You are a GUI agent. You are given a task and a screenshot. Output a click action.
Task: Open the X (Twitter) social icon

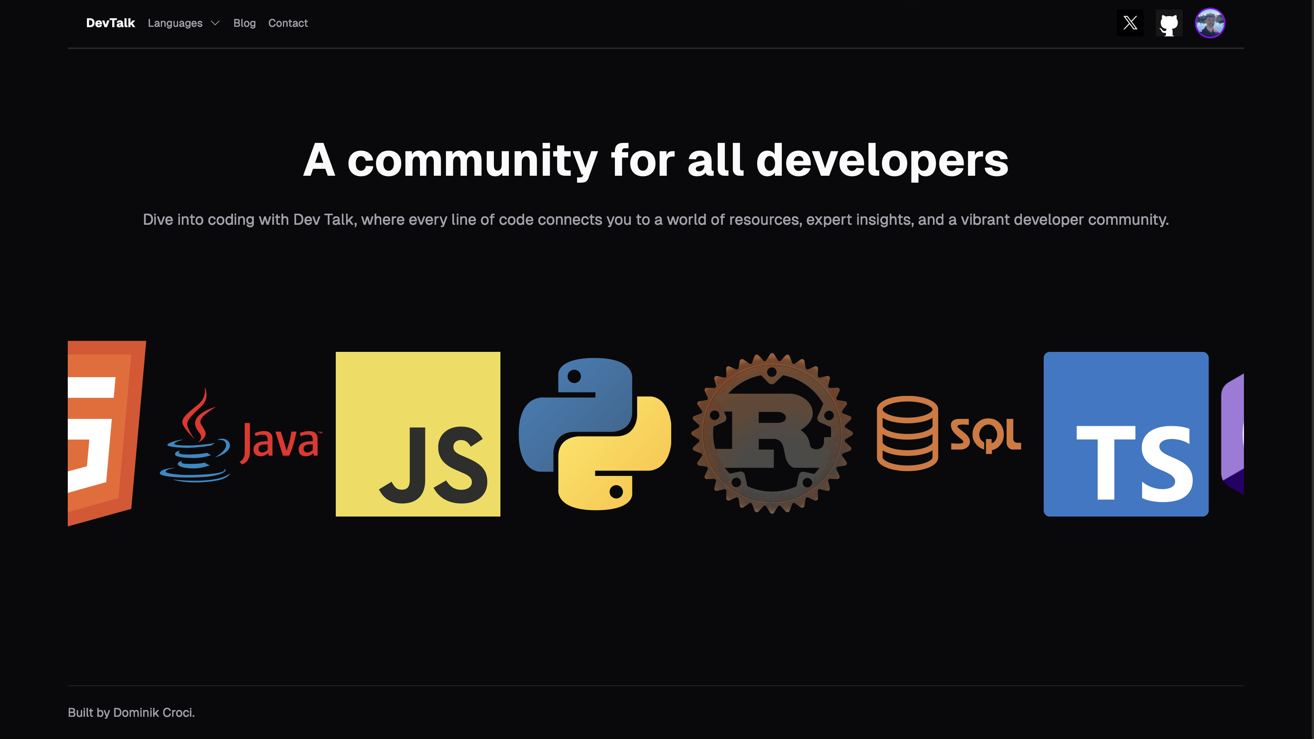coord(1130,23)
